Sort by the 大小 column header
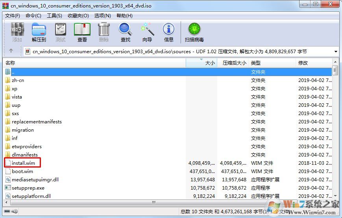The height and width of the screenshot is (218, 342). point(202,63)
